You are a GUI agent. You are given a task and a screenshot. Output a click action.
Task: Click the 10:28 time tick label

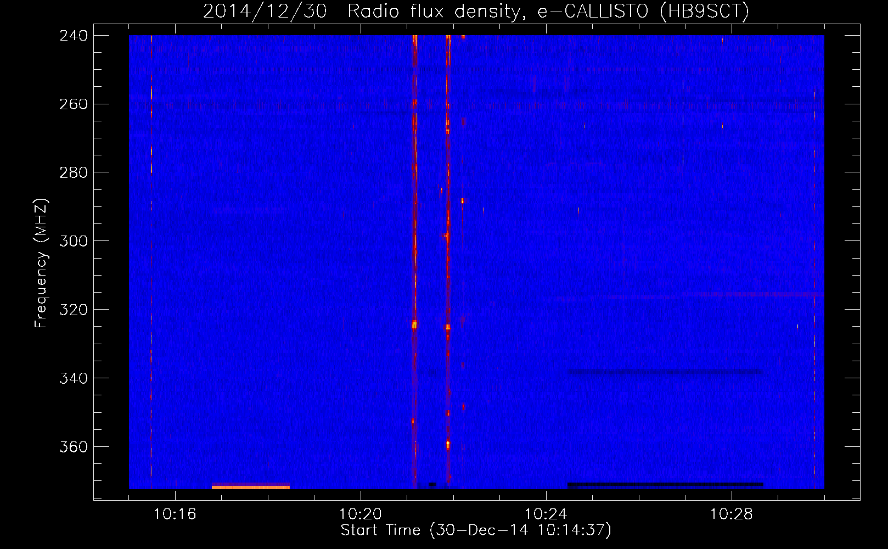pos(732,514)
